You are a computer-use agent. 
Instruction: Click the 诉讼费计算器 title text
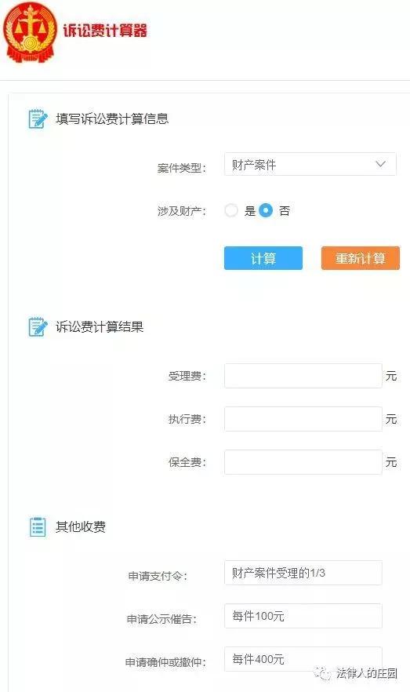tap(105, 31)
